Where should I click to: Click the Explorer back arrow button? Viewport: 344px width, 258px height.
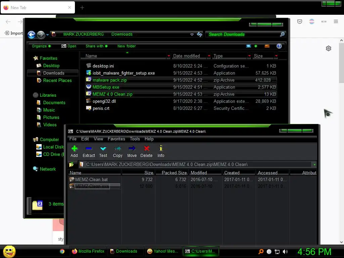[31, 35]
